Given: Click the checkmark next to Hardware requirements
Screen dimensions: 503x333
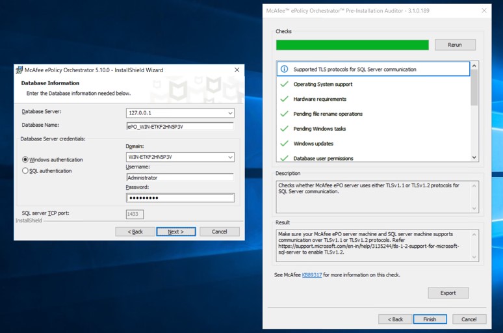Looking at the screenshot, I should pos(284,99).
